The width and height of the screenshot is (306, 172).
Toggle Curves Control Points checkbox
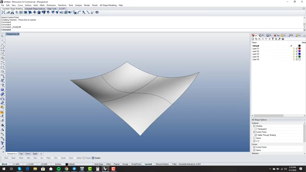[254, 147]
